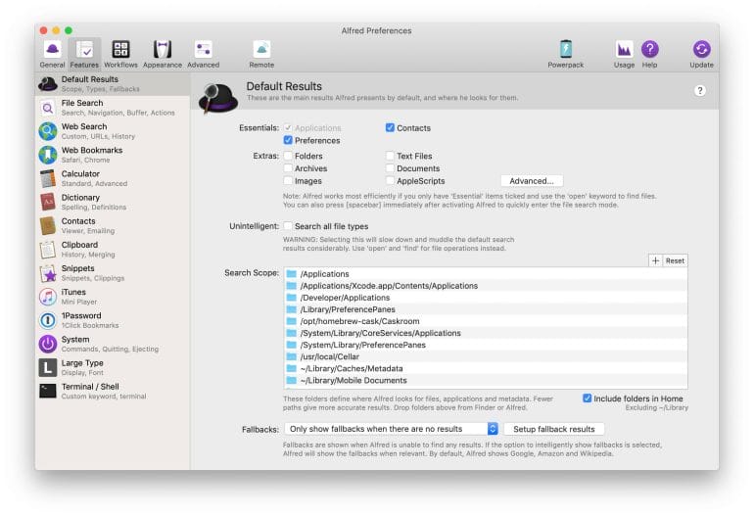Image resolution: width=754 pixels, height=516 pixels.
Task: Enable the Folders checkbox
Action: tap(288, 156)
